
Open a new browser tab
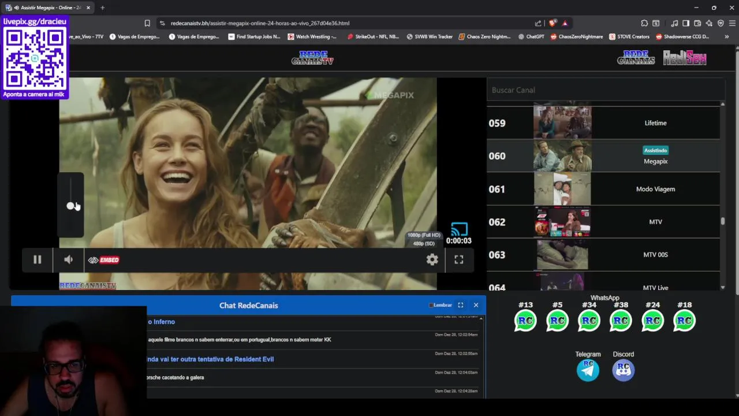102,8
